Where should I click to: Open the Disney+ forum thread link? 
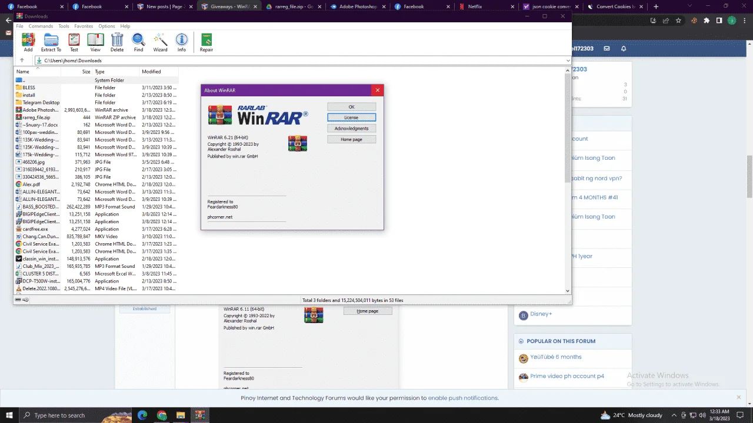click(x=541, y=314)
